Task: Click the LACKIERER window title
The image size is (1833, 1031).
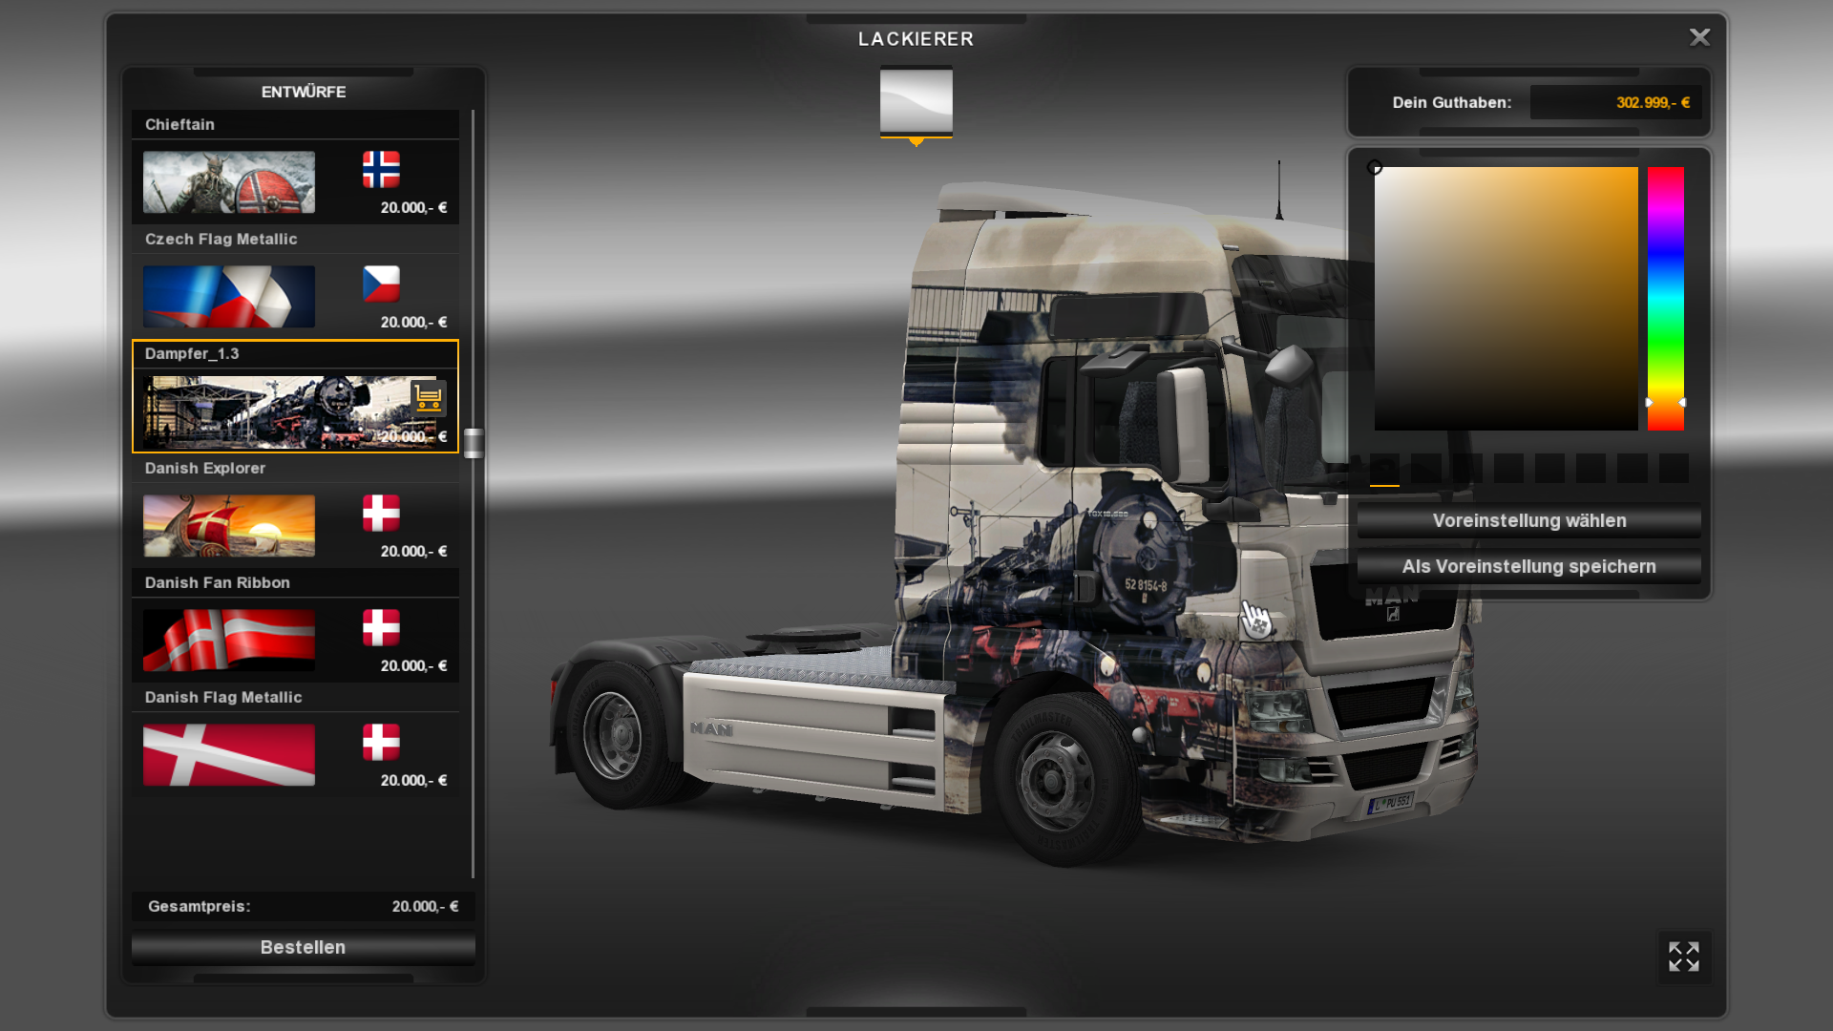Action: [x=916, y=39]
